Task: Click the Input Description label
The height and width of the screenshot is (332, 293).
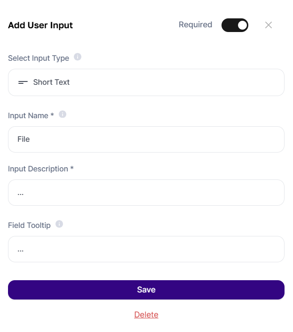Action: [x=38, y=169]
